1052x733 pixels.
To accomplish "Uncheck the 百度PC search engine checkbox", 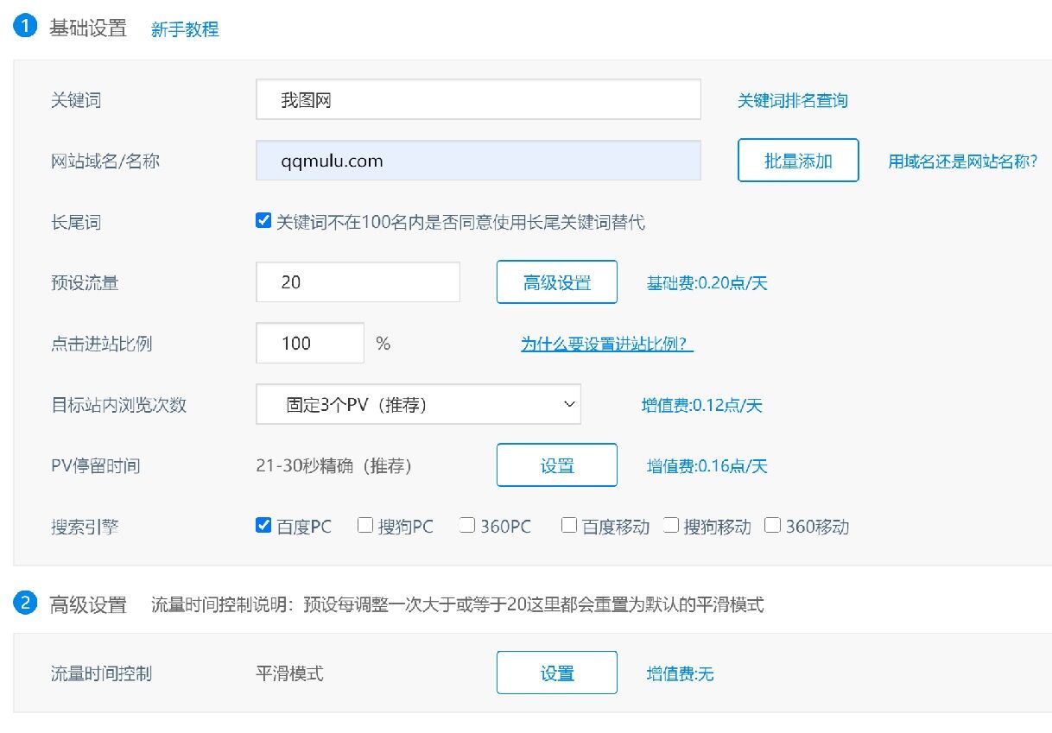I will tap(264, 525).
